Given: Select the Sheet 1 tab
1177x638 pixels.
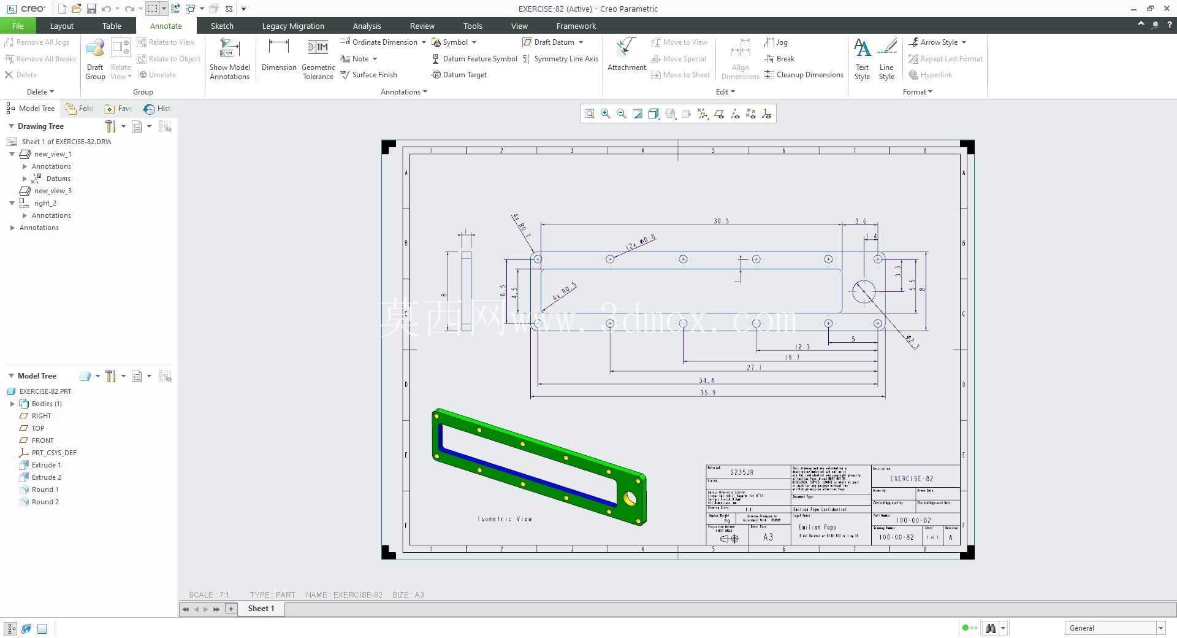Looking at the screenshot, I should (261, 609).
